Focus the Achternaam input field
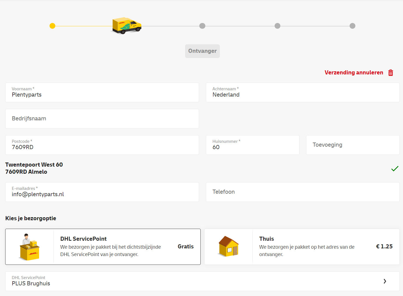 point(303,92)
